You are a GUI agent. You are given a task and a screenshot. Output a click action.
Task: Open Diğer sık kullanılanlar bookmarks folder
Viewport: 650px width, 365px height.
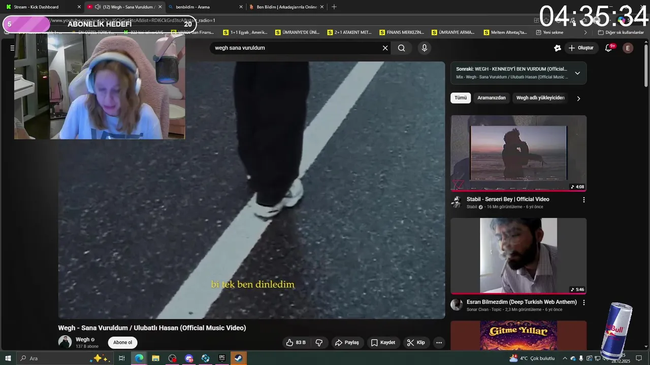coord(621,32)
